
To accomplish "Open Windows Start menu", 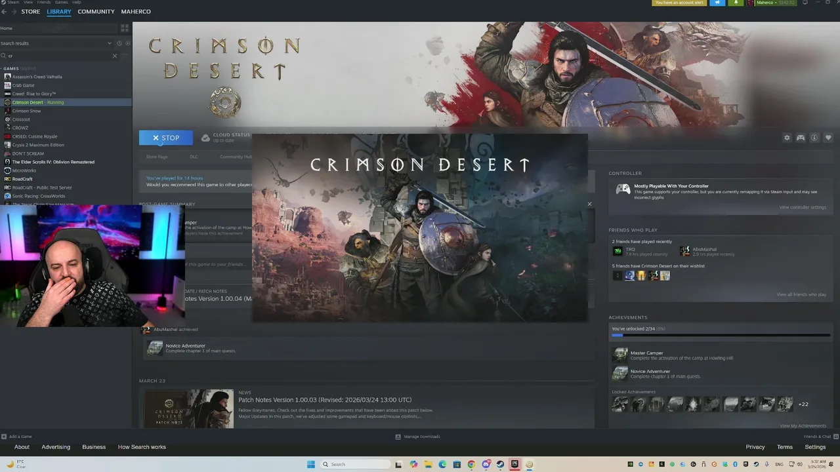I will point(310,464).
